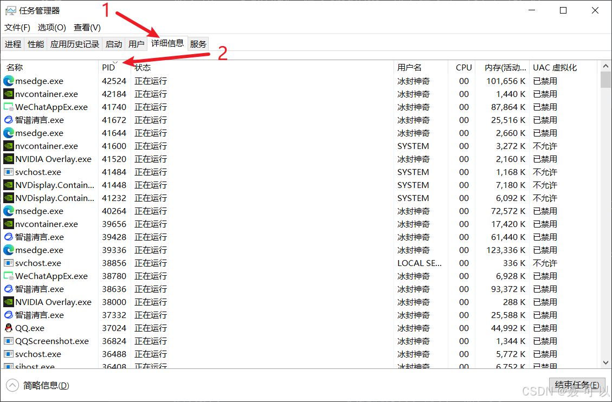Click nvcontainer.exe icon in PID 42184 row
612x402 pixels.
[x=9, y=94]
